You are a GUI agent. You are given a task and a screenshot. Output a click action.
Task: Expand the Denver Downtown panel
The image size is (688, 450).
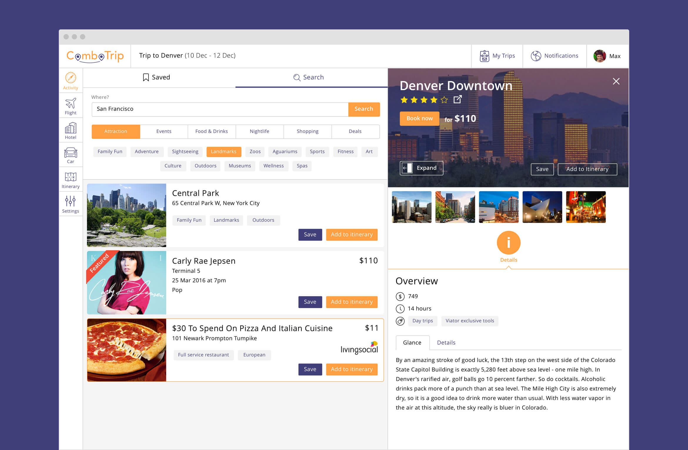[x=421, y=168]
